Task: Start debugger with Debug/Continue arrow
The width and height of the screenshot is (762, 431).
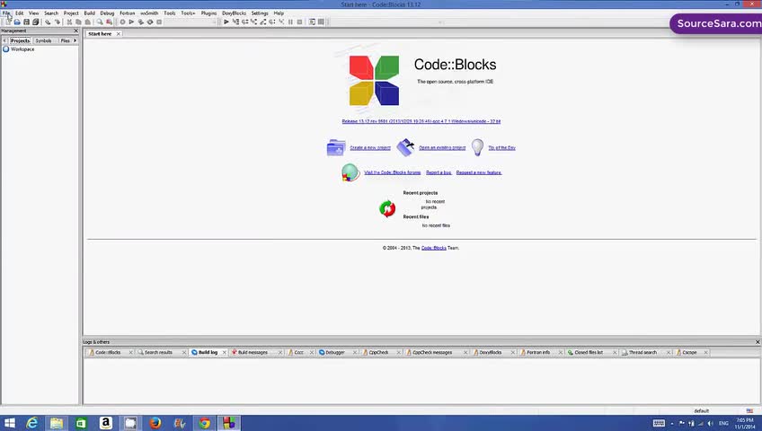Action: (226, 22)
